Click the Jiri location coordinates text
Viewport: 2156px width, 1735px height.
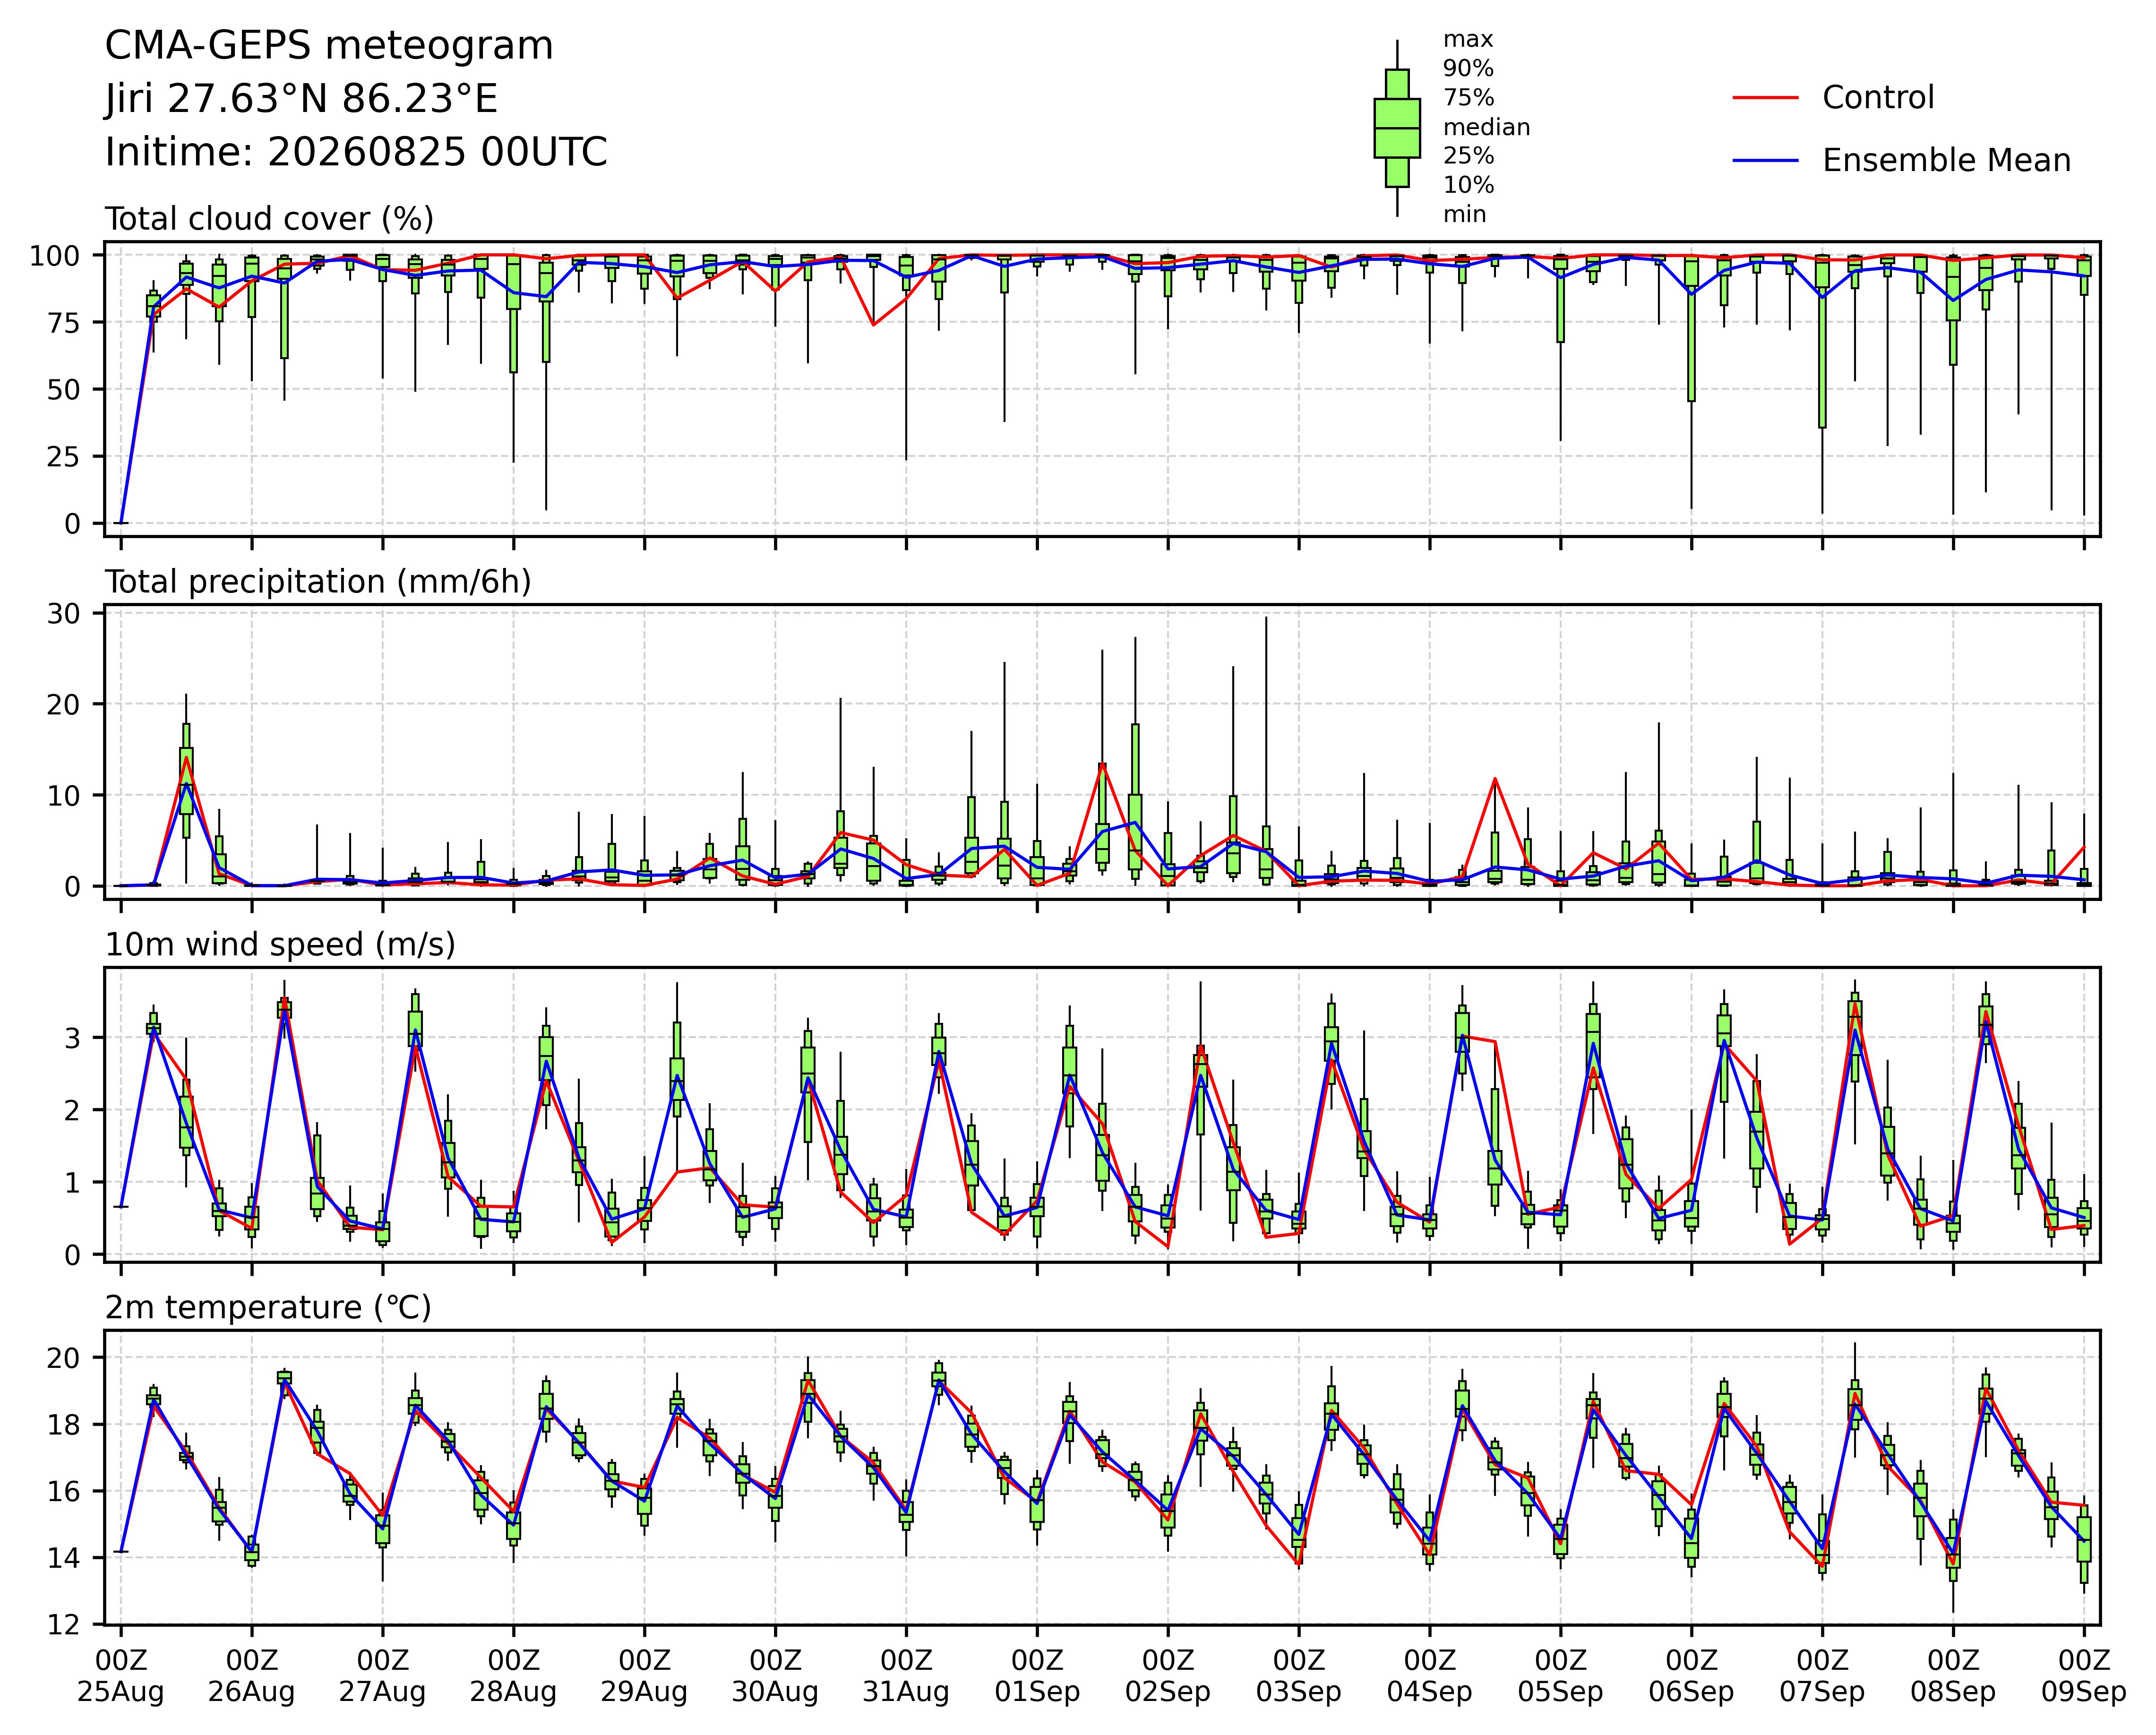click(301, 99)
